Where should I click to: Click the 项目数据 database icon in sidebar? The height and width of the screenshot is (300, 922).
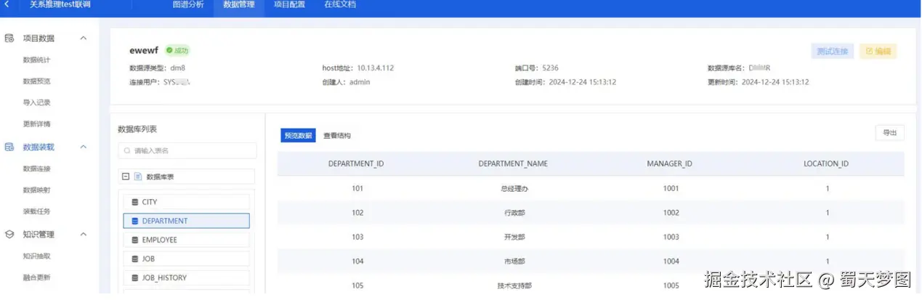click(x=9, y=38)
